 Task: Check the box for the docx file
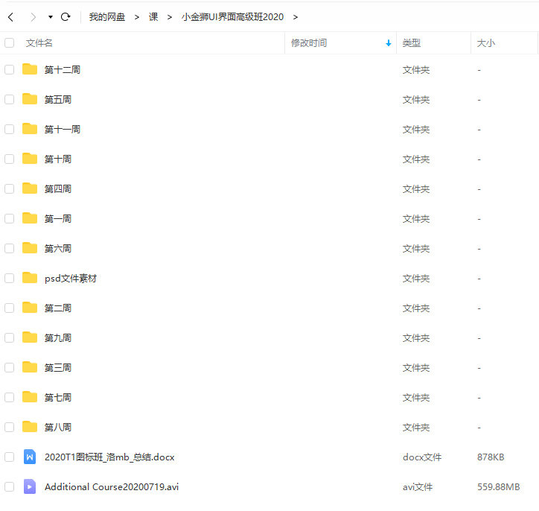coord(9,457)
